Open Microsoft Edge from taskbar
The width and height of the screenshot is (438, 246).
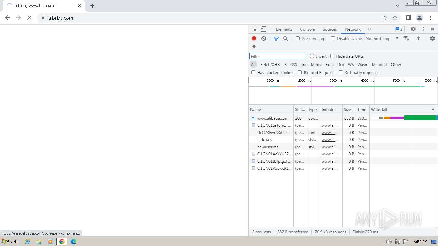pos(74,242)
